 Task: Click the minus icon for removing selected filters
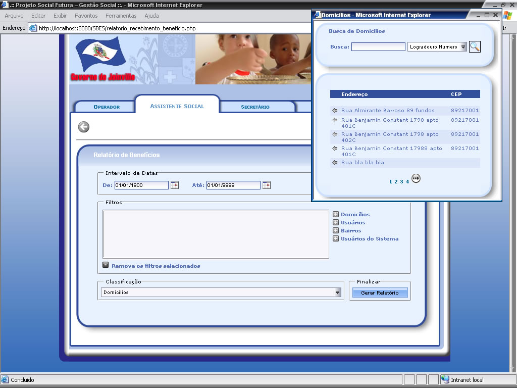coord(106,265)
